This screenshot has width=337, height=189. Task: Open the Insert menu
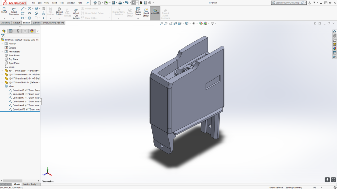click(54, 3)
